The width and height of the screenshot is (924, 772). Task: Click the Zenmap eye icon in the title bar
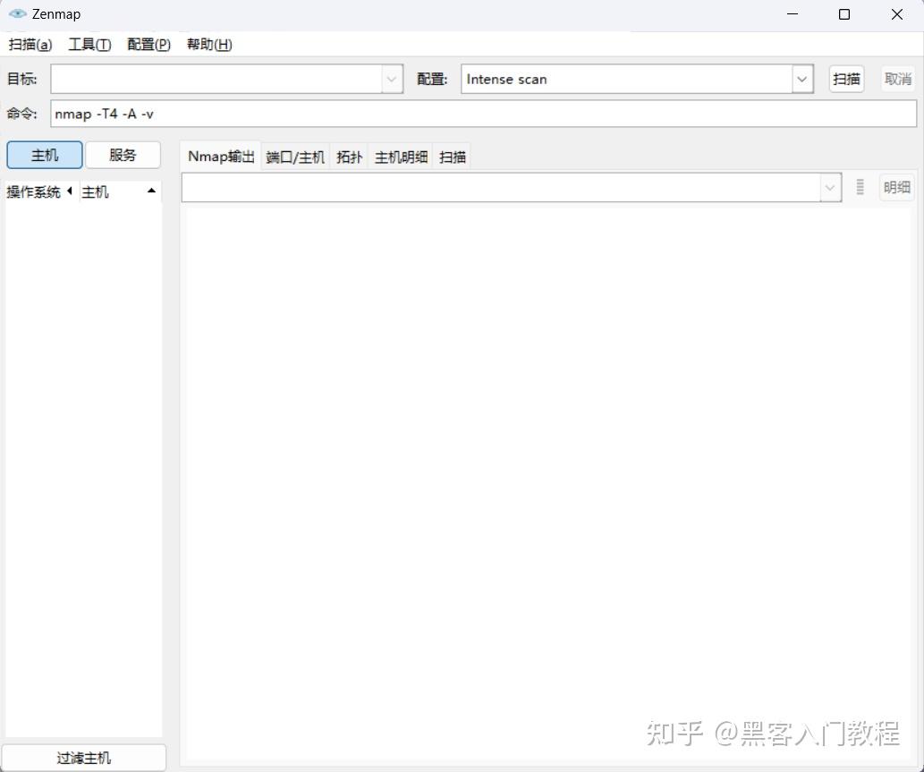click(16, 13)
